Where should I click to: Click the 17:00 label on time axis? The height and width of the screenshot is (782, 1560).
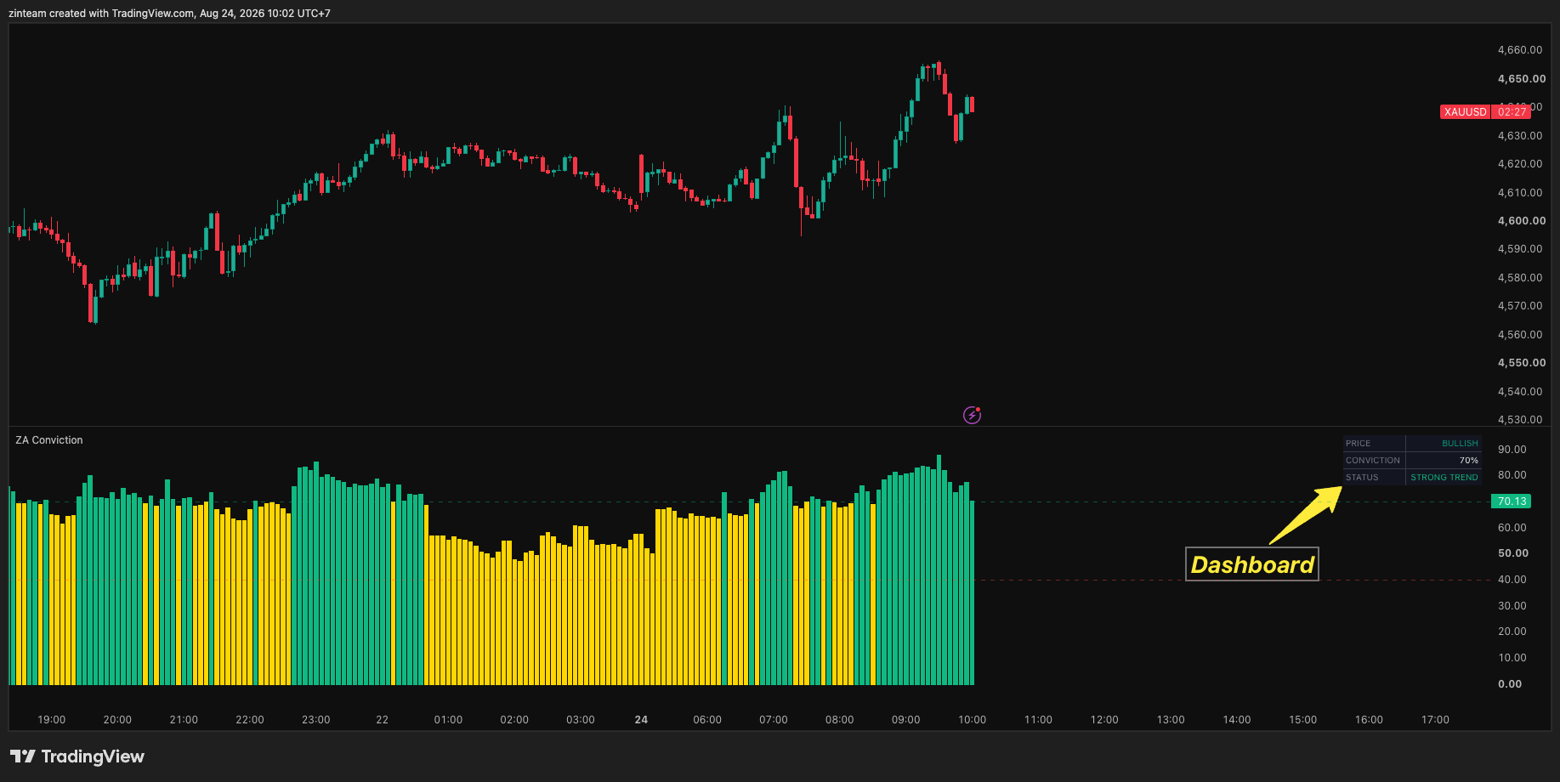(1435, 720)
